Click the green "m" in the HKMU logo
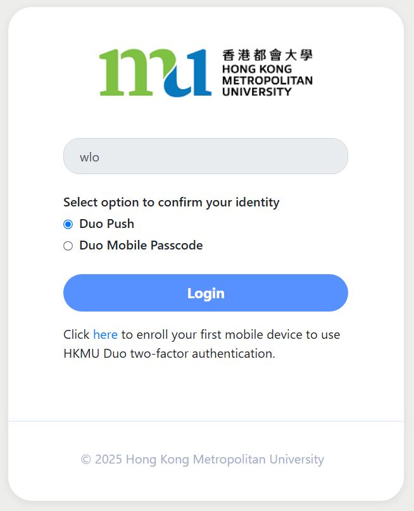Viewport: 414px width, 511px height. click(130, 73)
